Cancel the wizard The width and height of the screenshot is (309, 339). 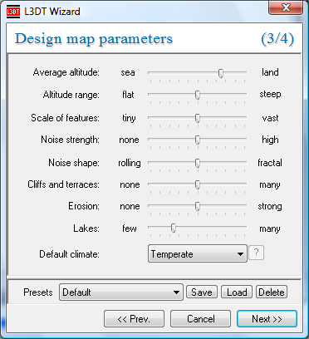point(200,319)
